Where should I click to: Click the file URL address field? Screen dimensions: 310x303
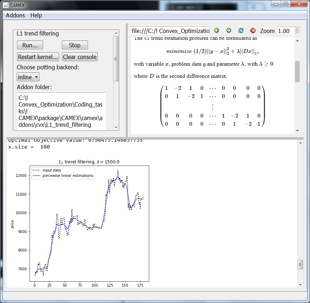tap(170, 31)
